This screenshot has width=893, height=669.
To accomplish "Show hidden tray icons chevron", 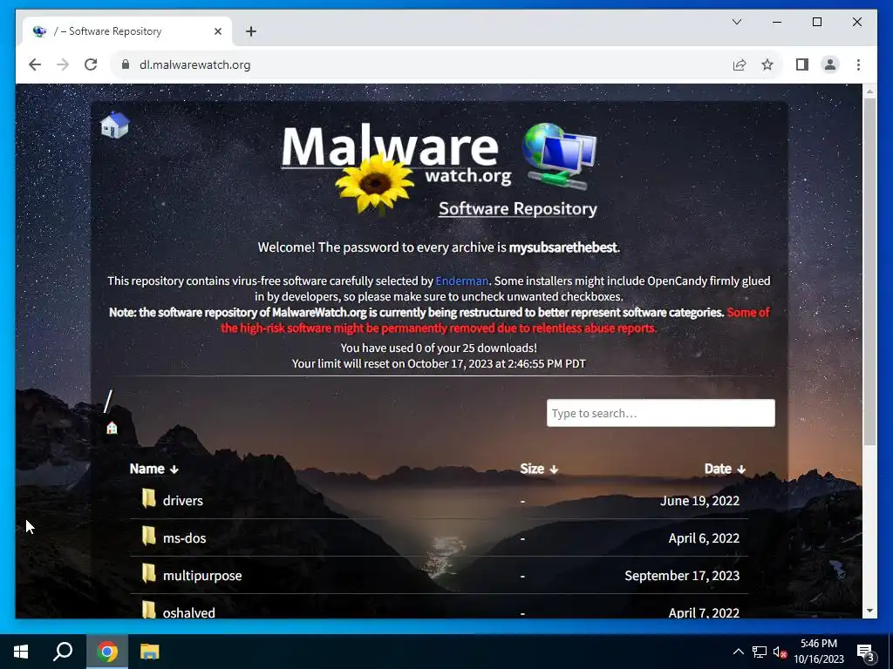I will 738,652.
